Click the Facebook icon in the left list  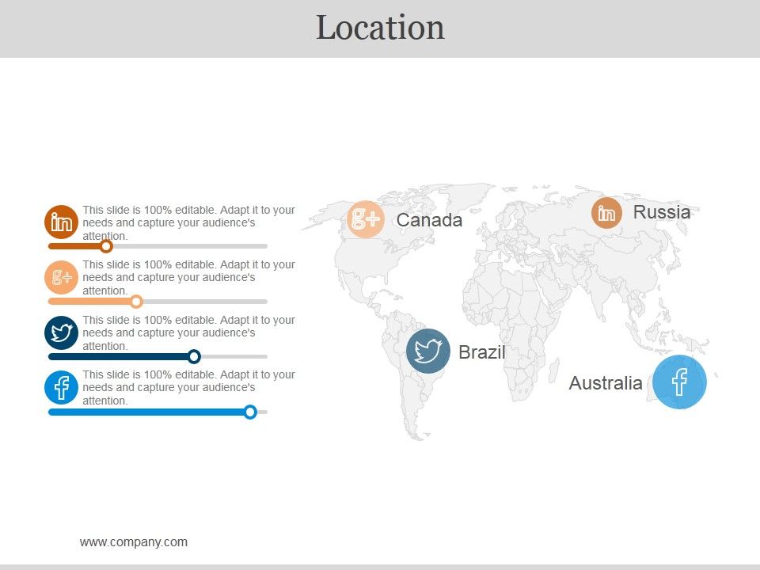tap(61, 387)
